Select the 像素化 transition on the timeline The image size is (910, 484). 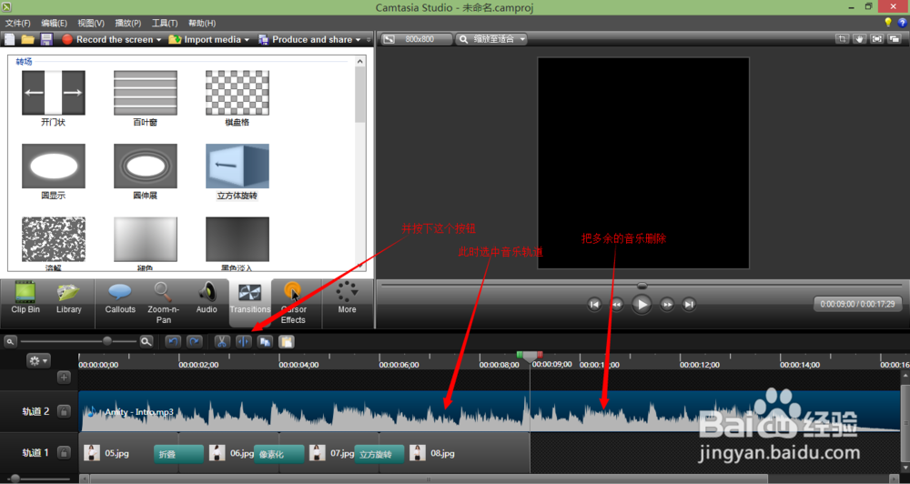click(279, 454)
